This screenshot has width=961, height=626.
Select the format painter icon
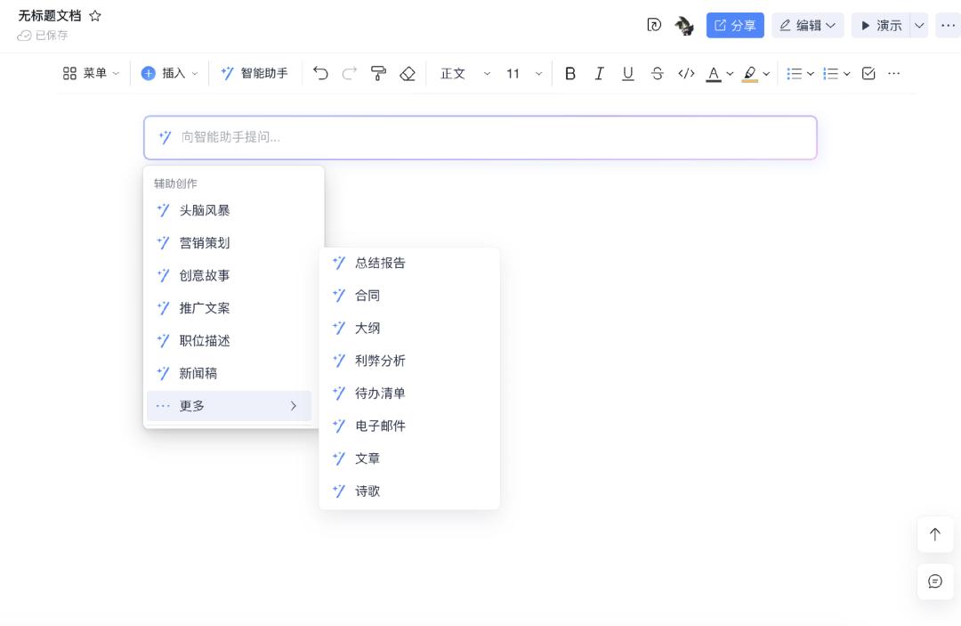pyautogui.click(x=378, y=74)
